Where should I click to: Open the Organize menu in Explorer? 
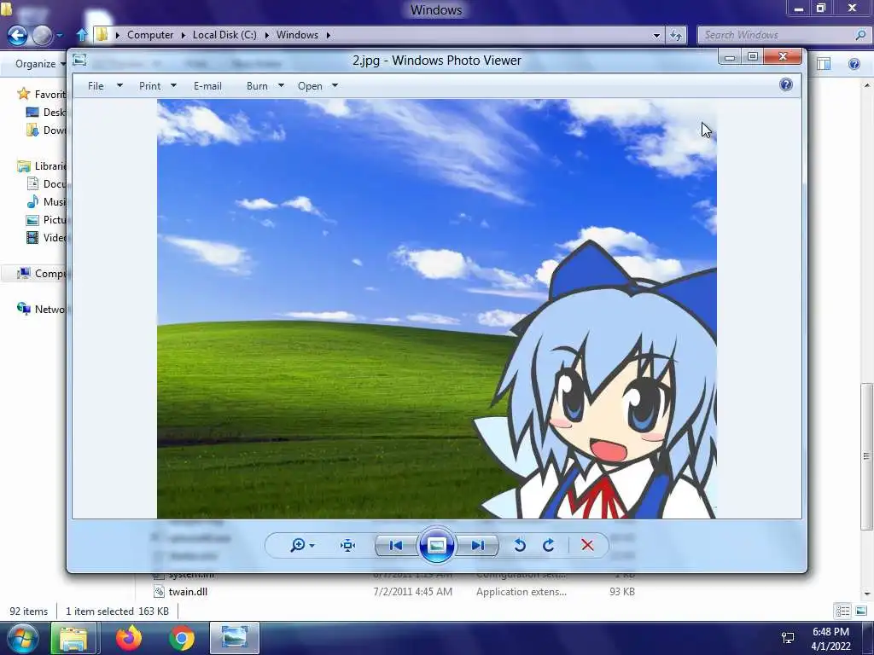(x=39, y=63)
